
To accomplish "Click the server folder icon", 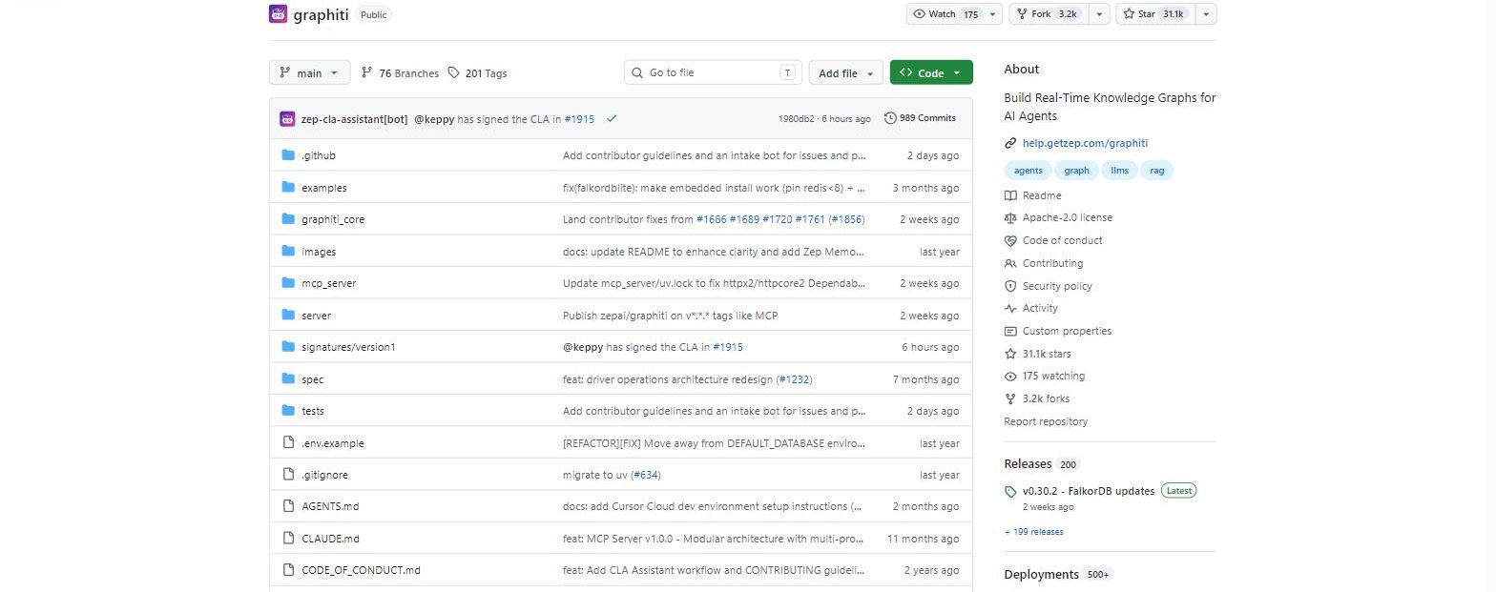I will click(288, 316).
